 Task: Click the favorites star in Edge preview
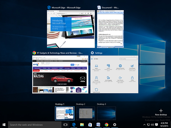point(82,13)
